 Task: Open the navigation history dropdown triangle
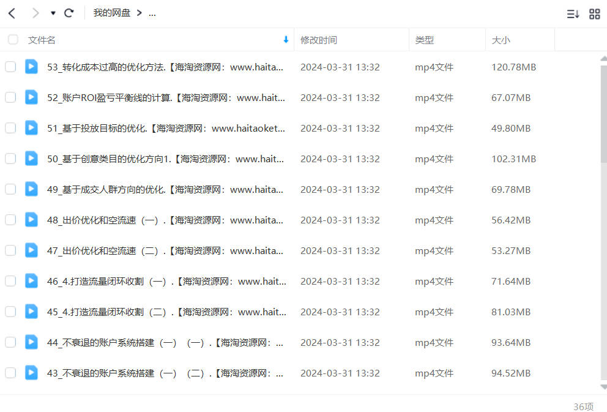click(x=53, y=13)
